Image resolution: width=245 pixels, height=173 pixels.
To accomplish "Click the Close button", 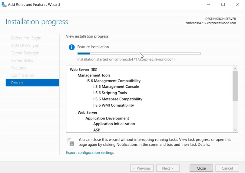I will 201,168.
